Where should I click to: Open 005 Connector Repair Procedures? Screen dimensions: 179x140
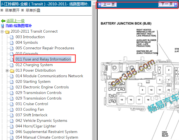pyautogui.click(x=45, y=48)
